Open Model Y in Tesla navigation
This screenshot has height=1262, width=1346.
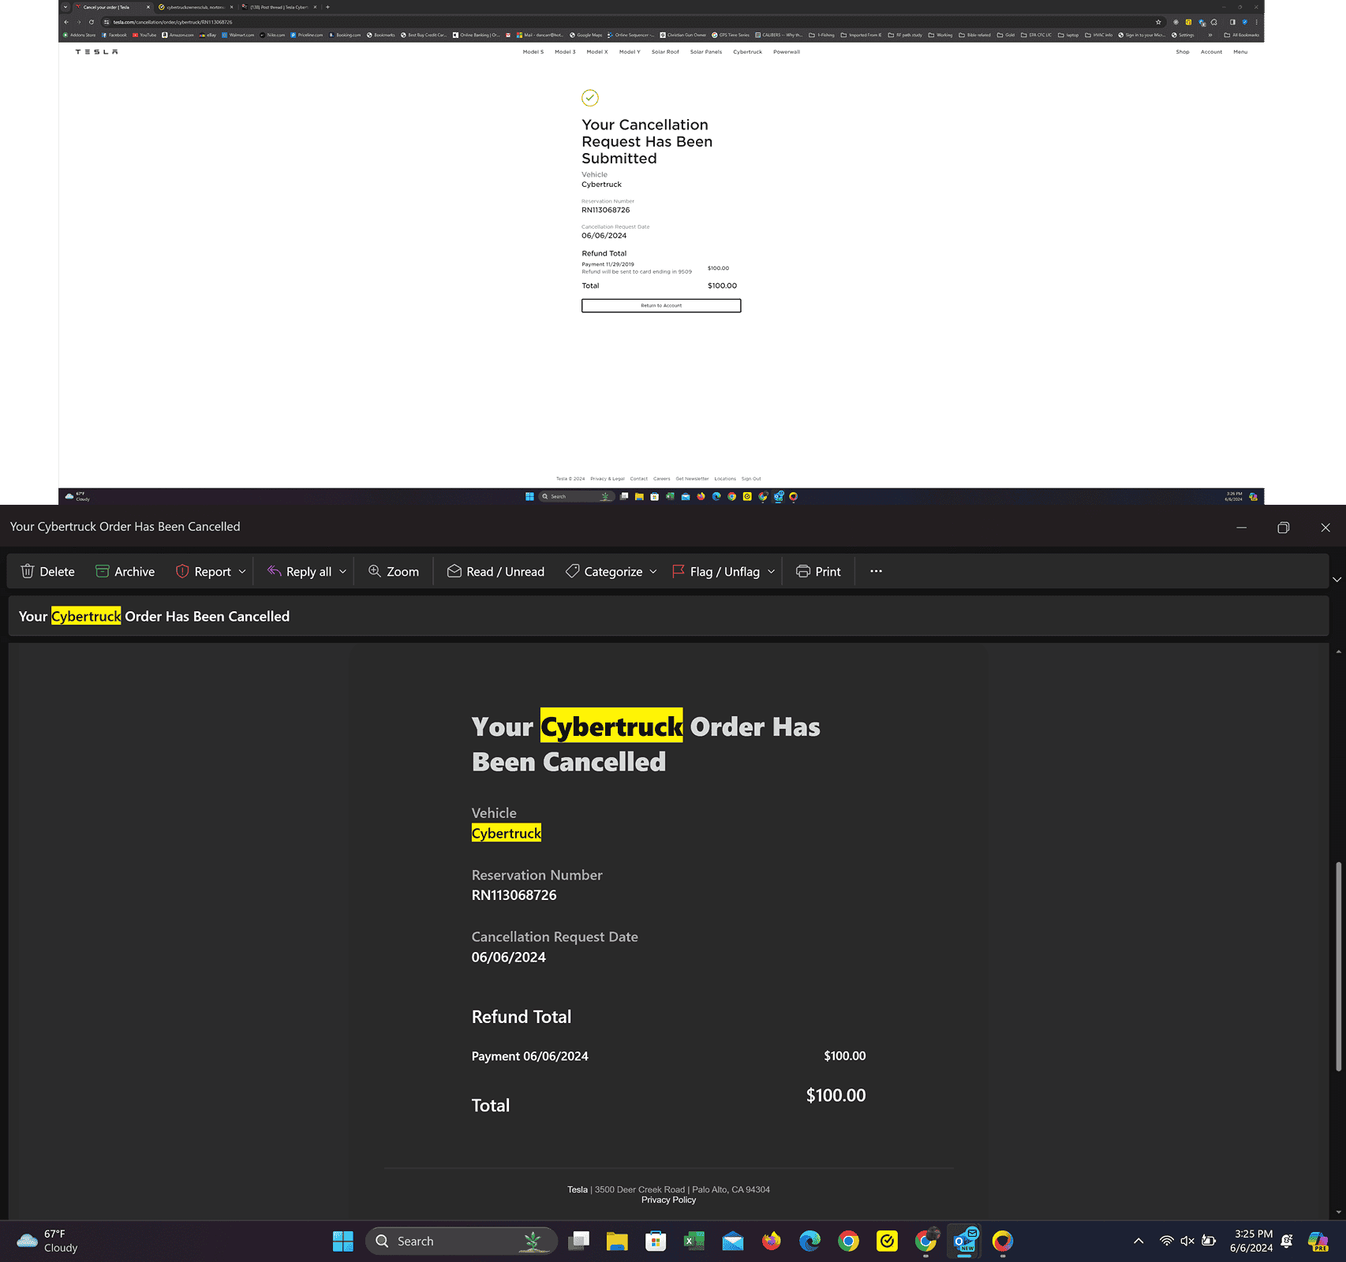(x=630, y=52)
